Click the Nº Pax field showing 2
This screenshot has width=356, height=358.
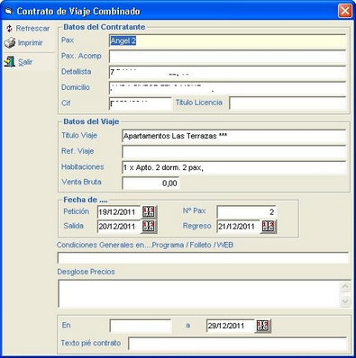[x=246, y=212]
